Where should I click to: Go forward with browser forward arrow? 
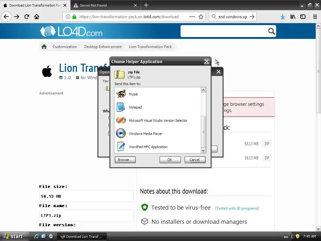click(x=17, y=17)
